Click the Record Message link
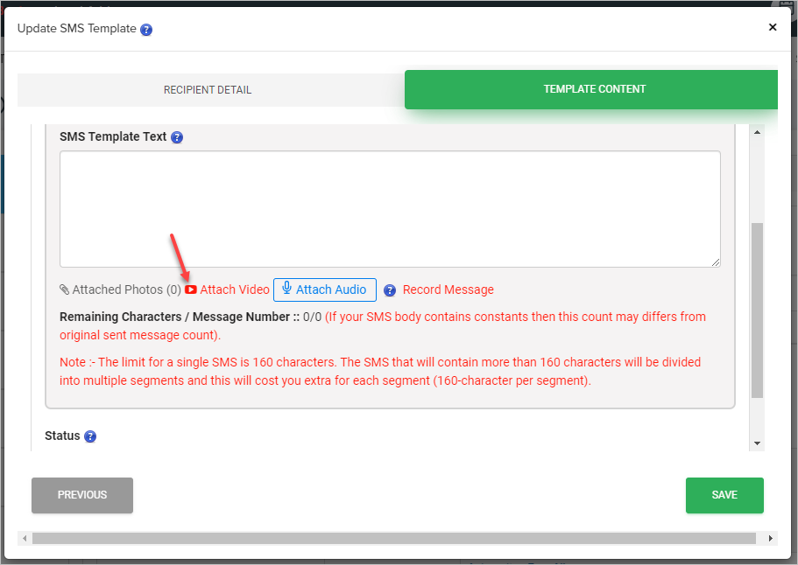This screenshot has width=798, height=565. (448, 289)
